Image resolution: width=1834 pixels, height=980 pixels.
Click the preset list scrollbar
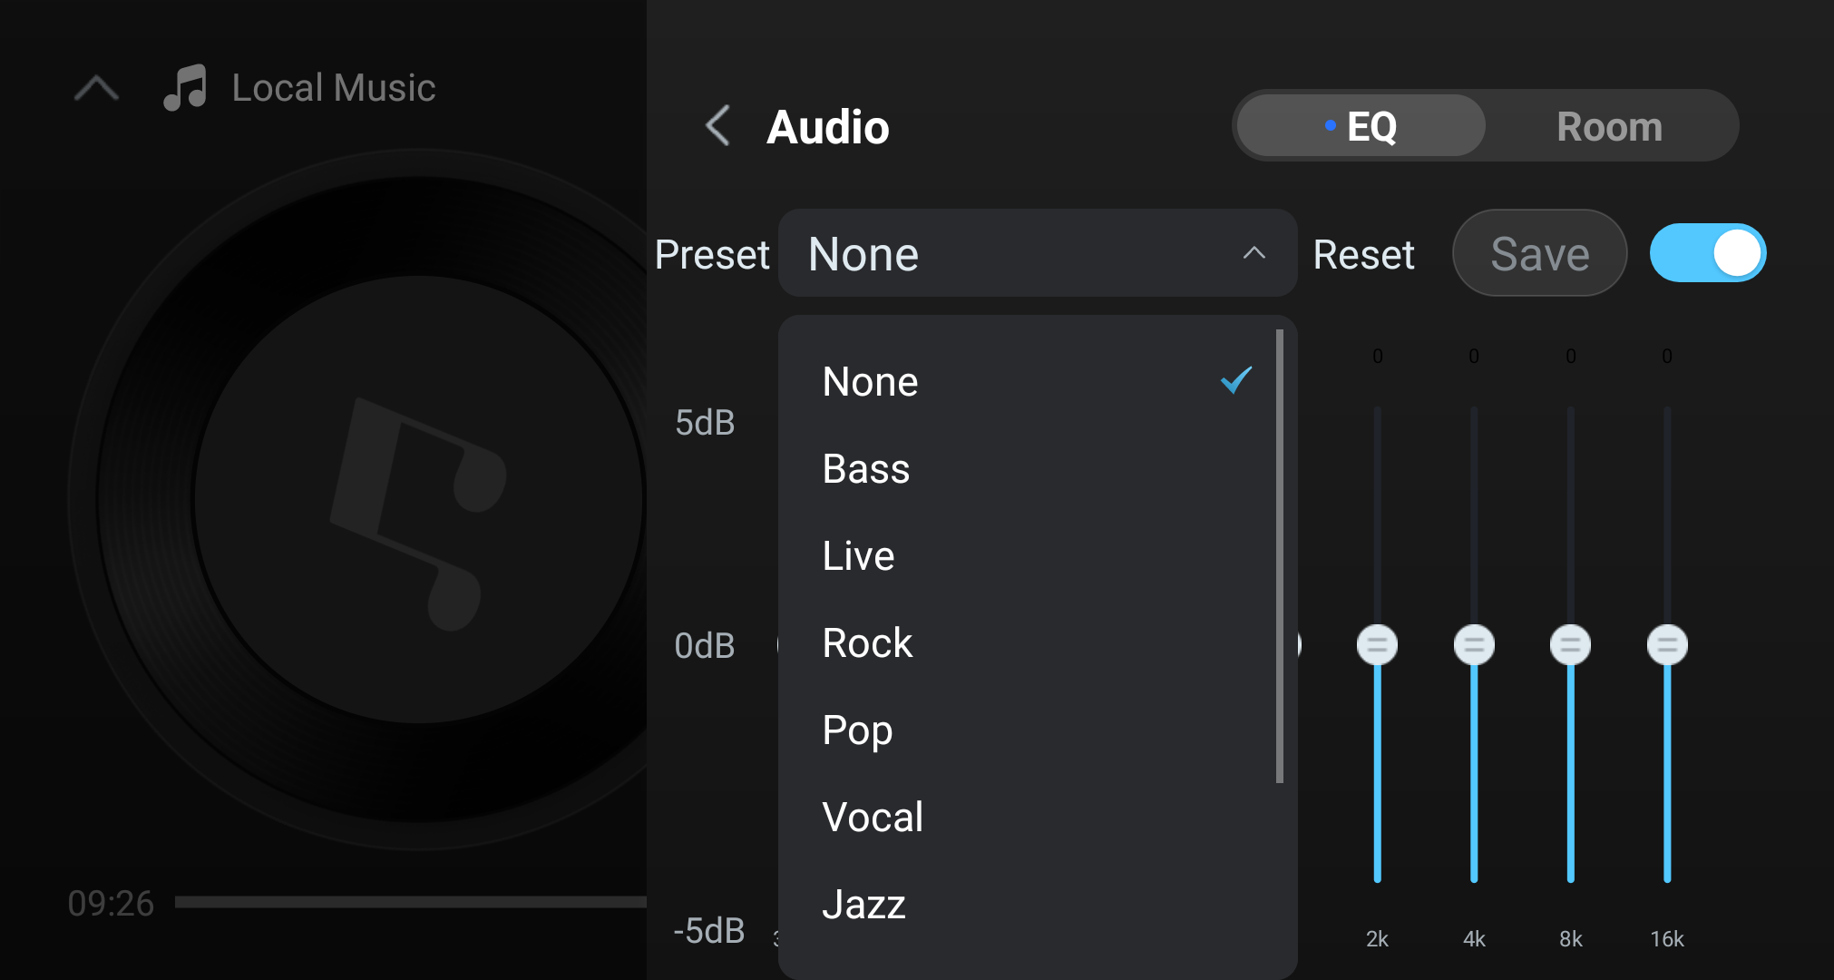click(1280, 555)
